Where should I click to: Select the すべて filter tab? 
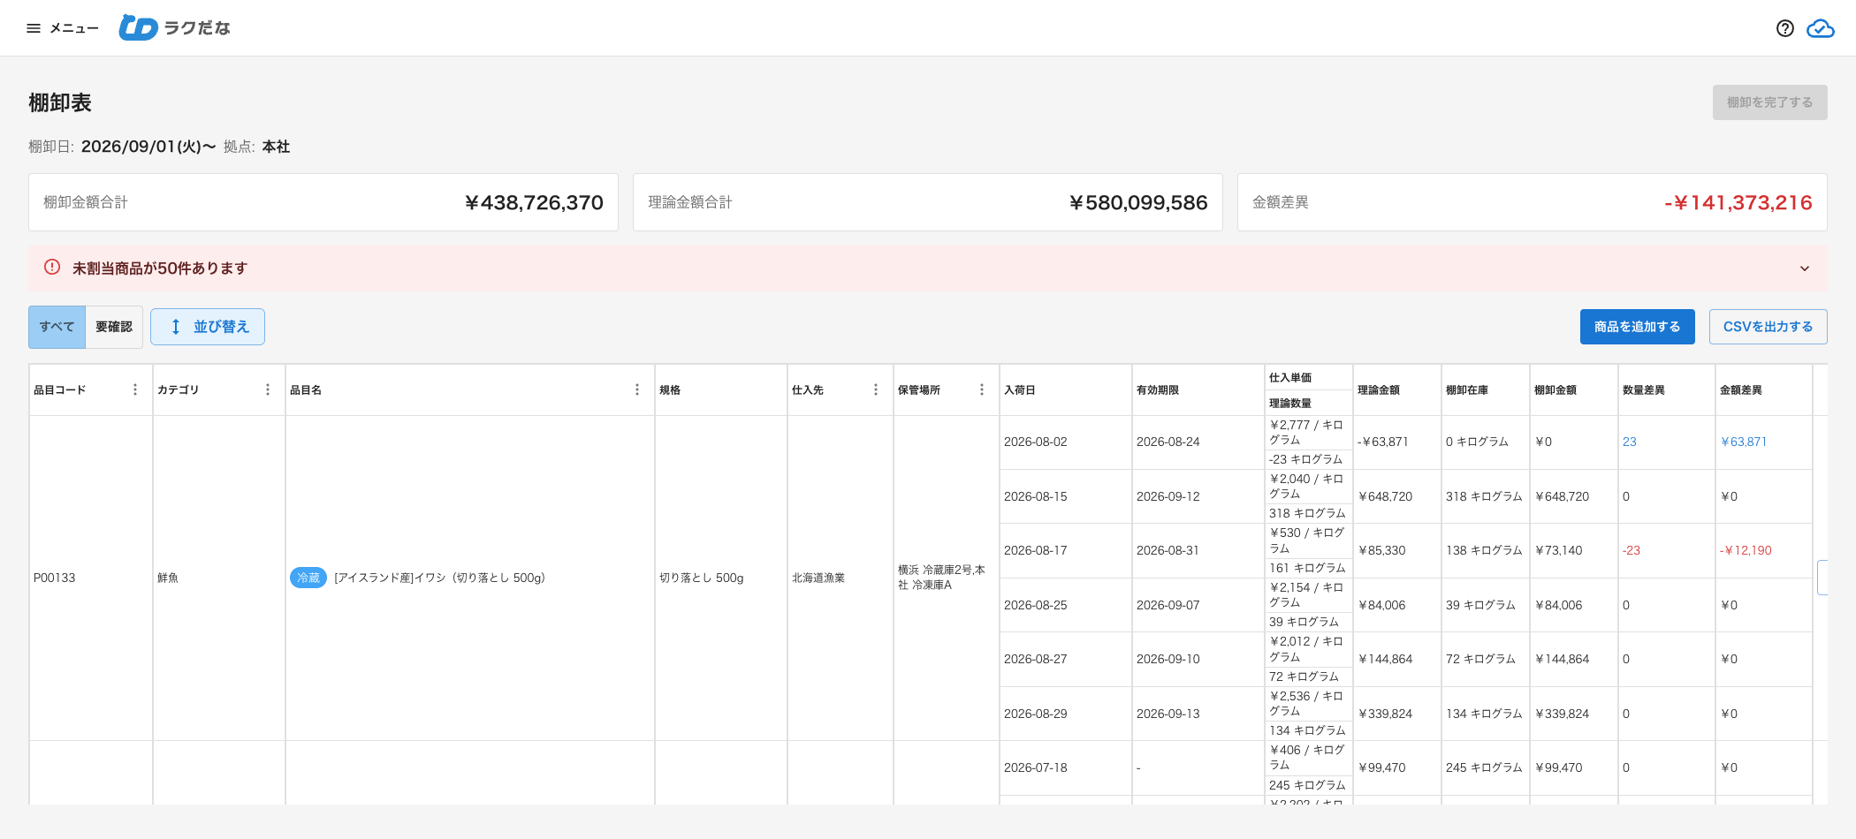(x=57, y=327)
